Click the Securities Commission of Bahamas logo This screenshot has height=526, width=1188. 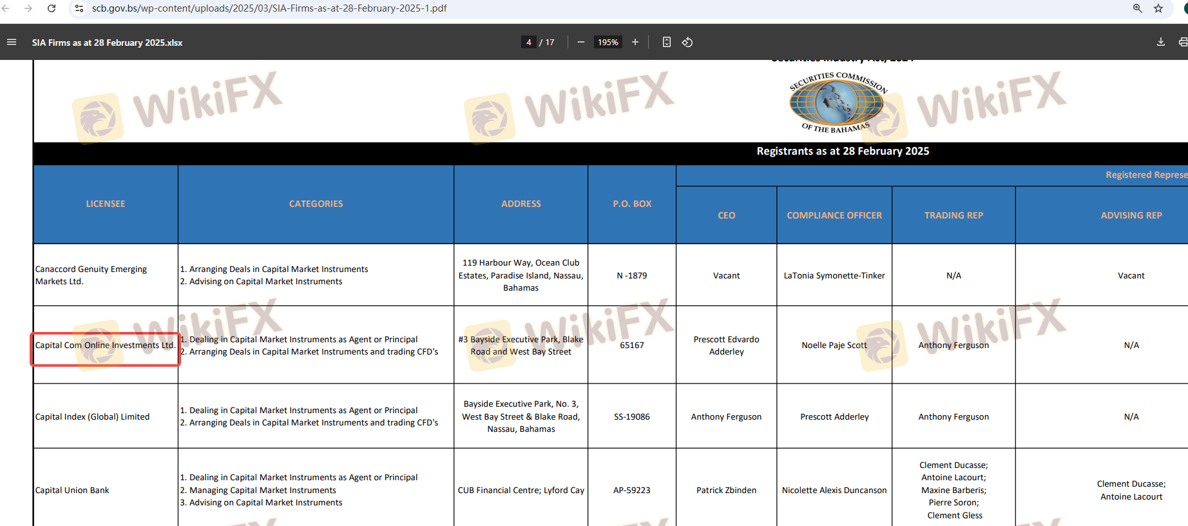point(836,102)
